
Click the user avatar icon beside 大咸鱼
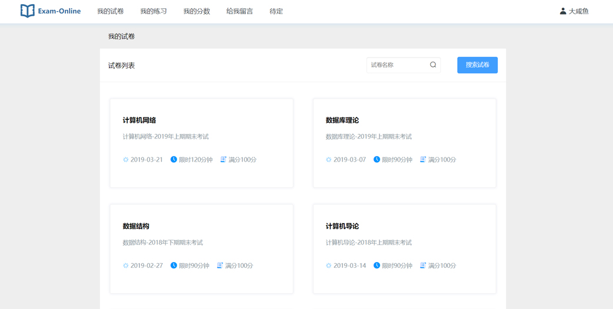pyautogui.click(x=562, y=11)
